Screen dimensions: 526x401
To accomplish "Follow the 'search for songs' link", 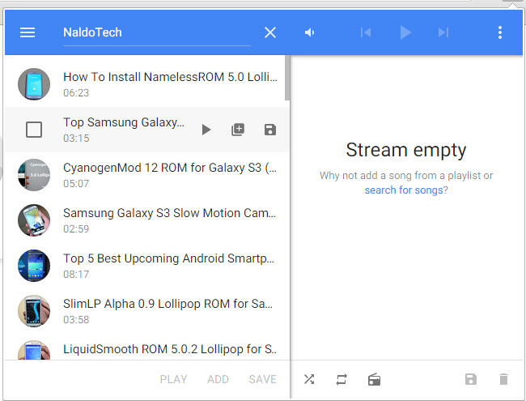I will 404,190.
